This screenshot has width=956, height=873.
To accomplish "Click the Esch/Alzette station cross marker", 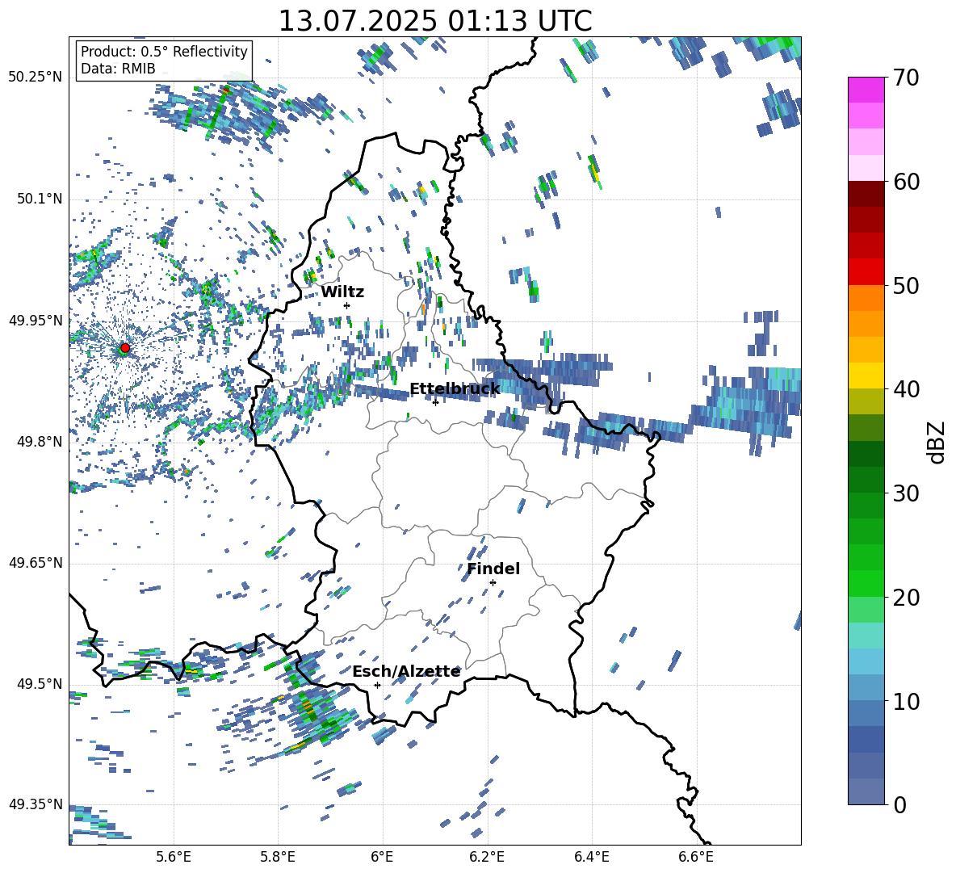I will click(x=377, y=685).
